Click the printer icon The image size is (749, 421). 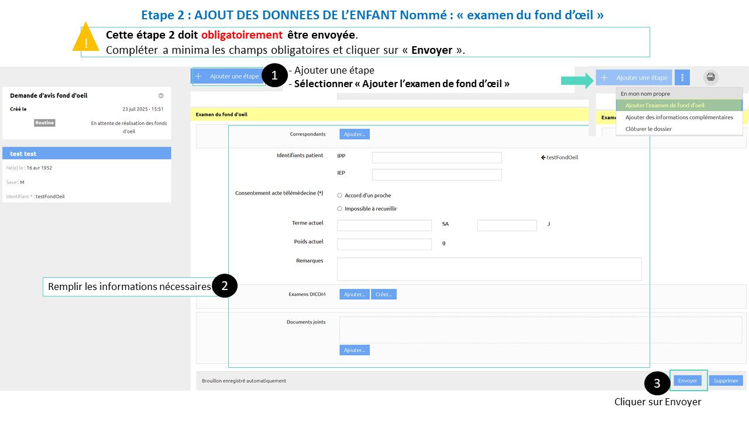point(710,77)
